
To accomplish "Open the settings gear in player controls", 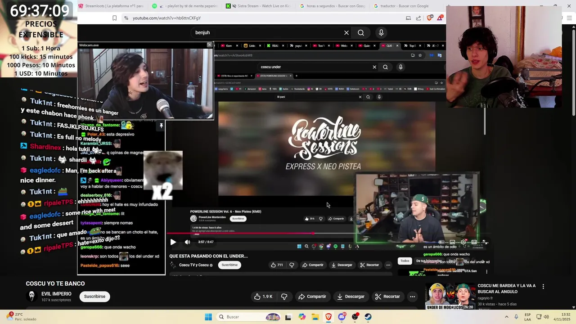I will point(463,242).
